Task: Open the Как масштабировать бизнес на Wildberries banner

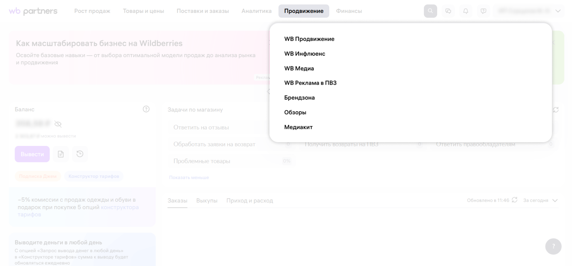Action: [x=139, y=57]
